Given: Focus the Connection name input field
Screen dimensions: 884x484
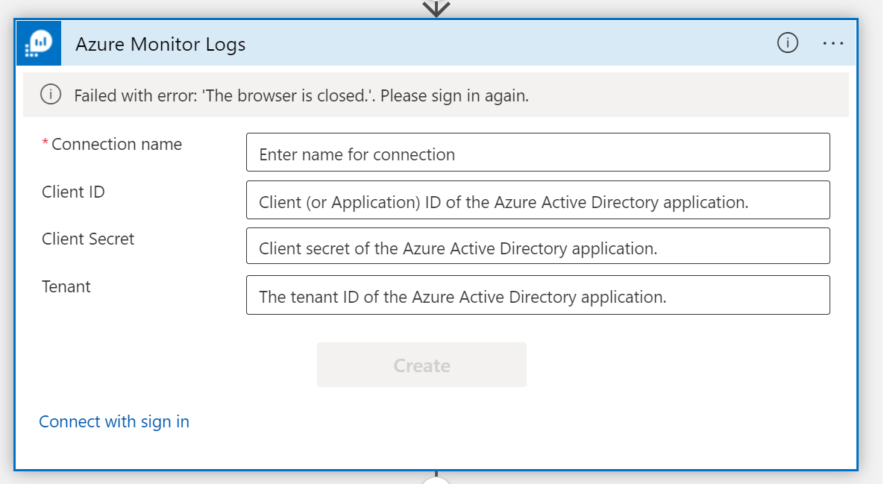Looking at the screenshot, I should [538, 152].
